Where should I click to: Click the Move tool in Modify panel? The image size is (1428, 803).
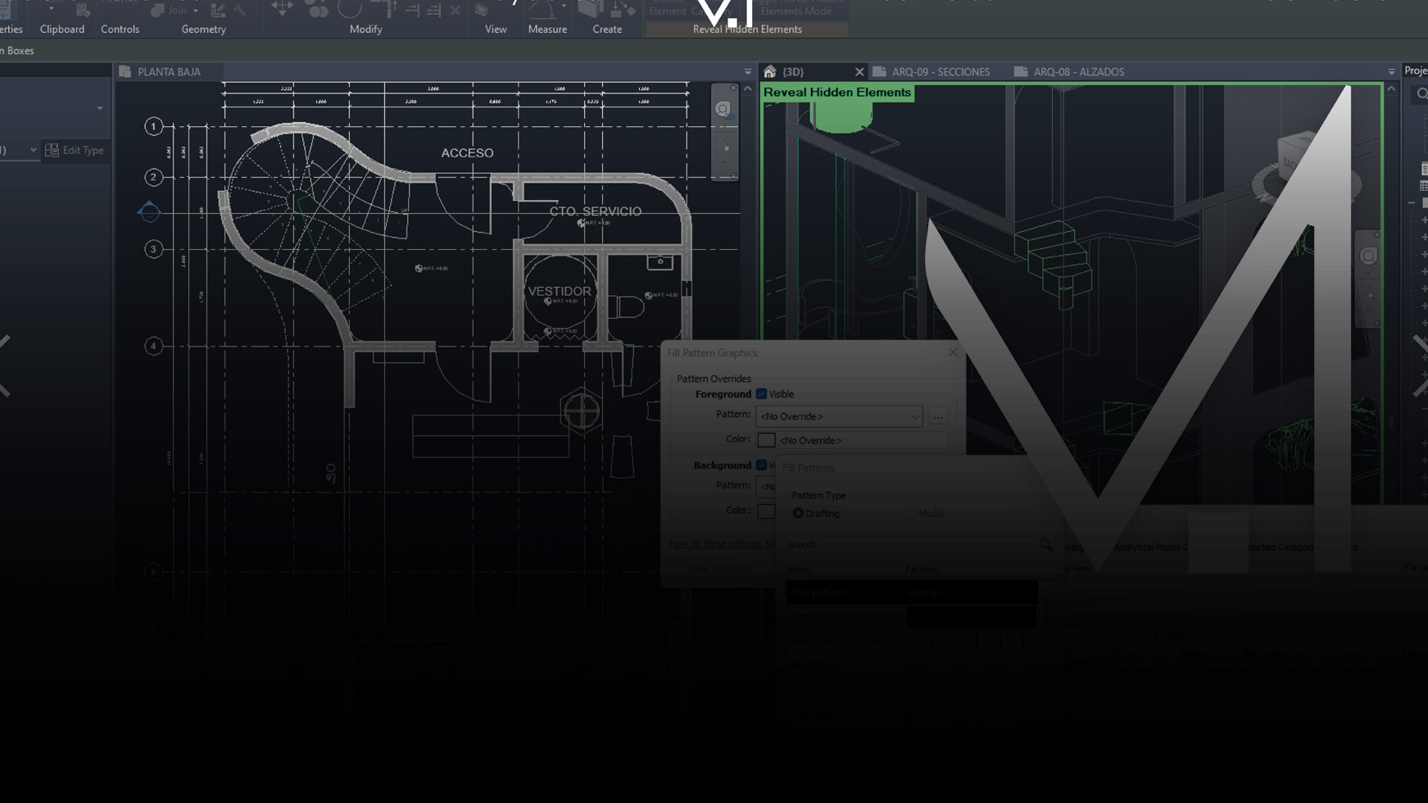point(282,8)
